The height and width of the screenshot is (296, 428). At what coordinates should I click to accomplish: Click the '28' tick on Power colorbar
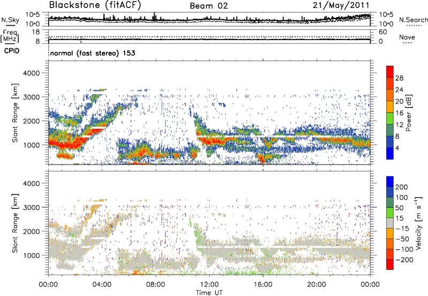click(x=399, y=78)
